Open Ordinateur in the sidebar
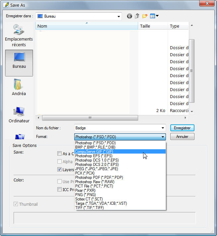217x236 pixels. tap(19, 115)
